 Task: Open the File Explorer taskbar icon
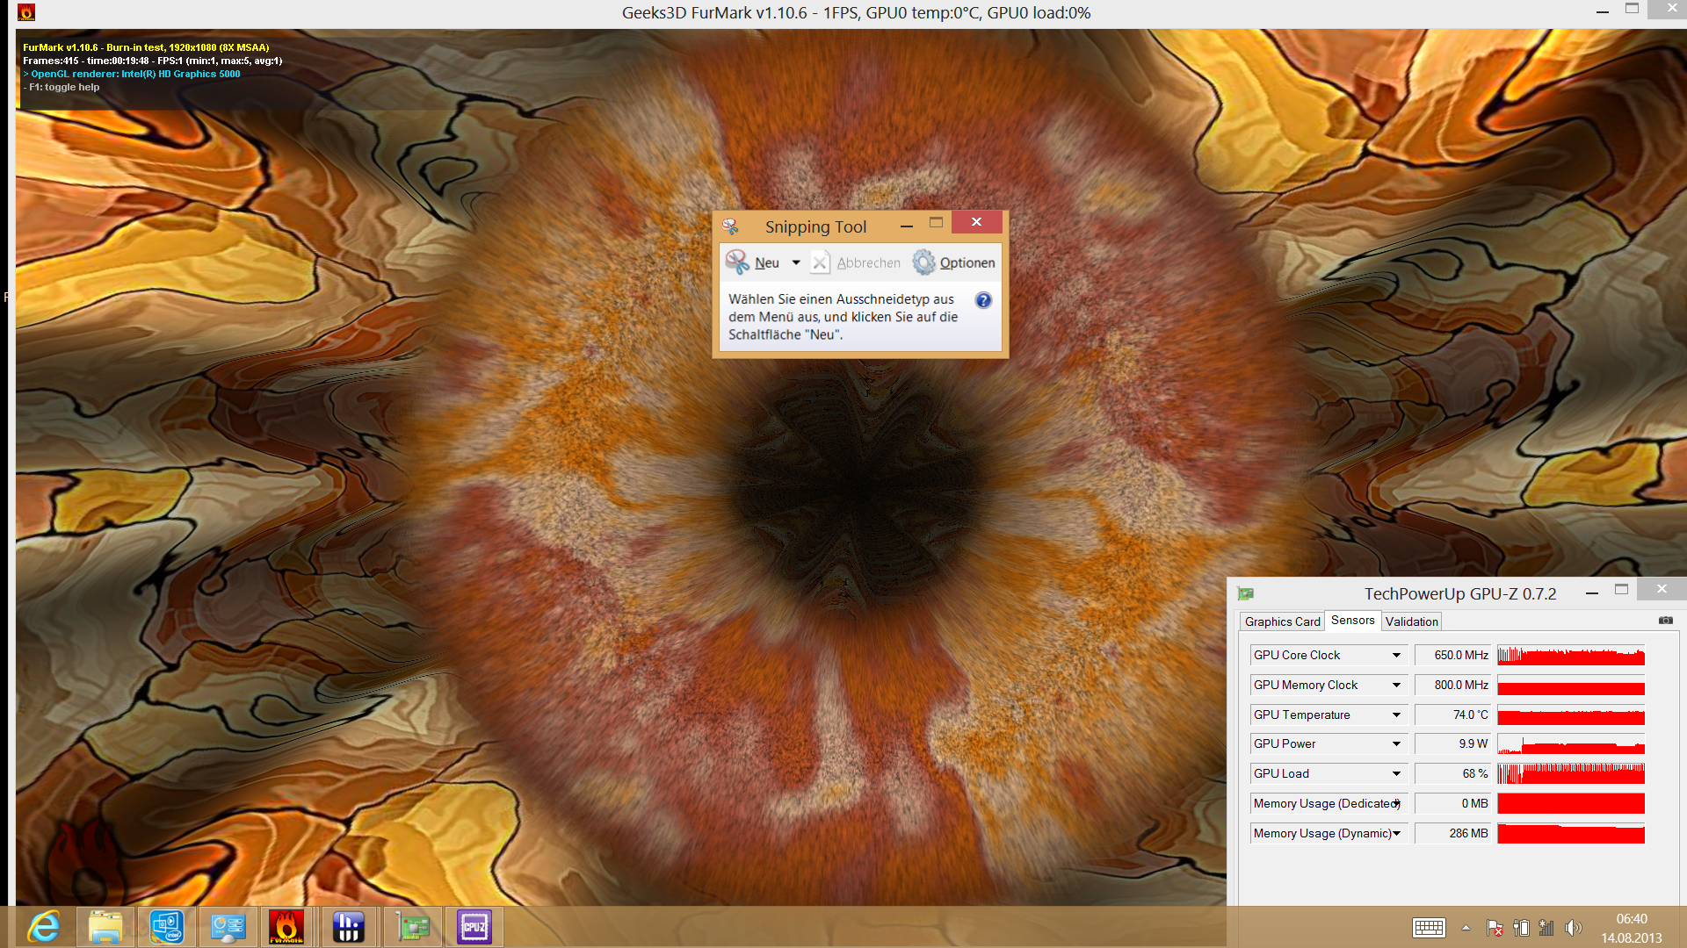(105, 927)
